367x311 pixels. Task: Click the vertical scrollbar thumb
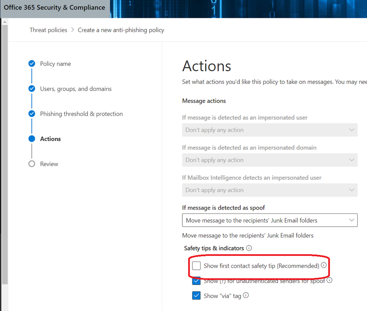5,154
